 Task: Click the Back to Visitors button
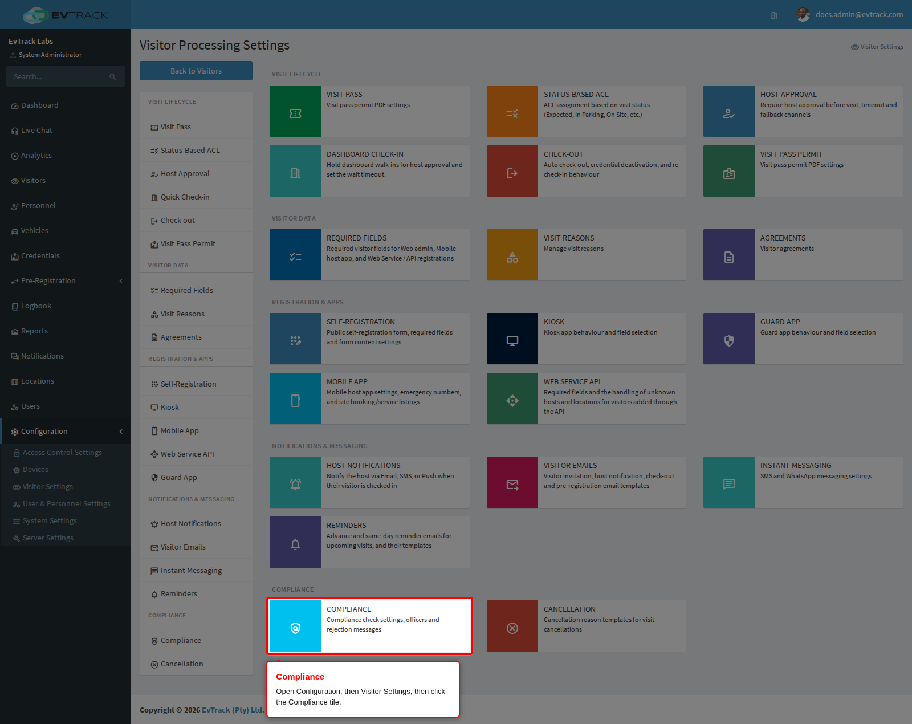[196, 71]
